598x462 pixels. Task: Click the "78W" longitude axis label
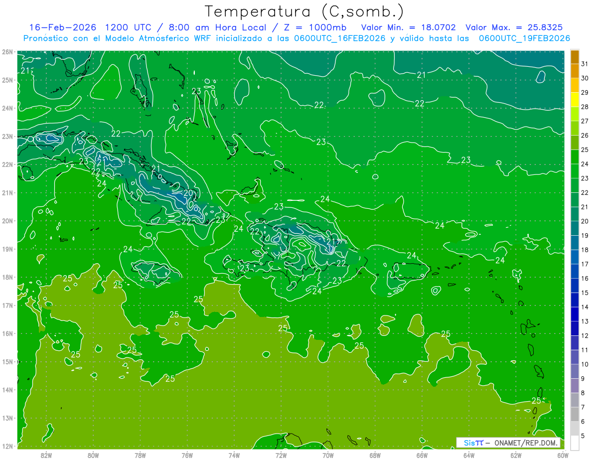tap(140, 456)
